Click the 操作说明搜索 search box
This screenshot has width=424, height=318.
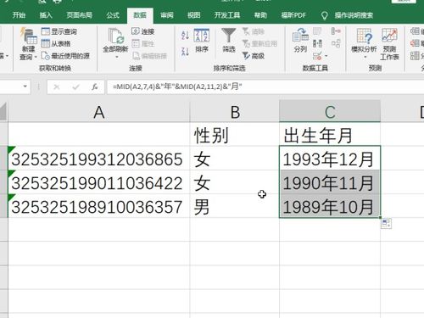point(348,15)
